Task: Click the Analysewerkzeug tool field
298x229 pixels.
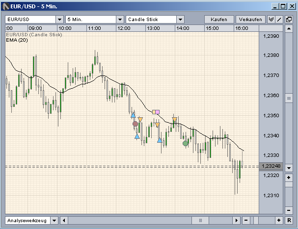Action: (28, 221)
